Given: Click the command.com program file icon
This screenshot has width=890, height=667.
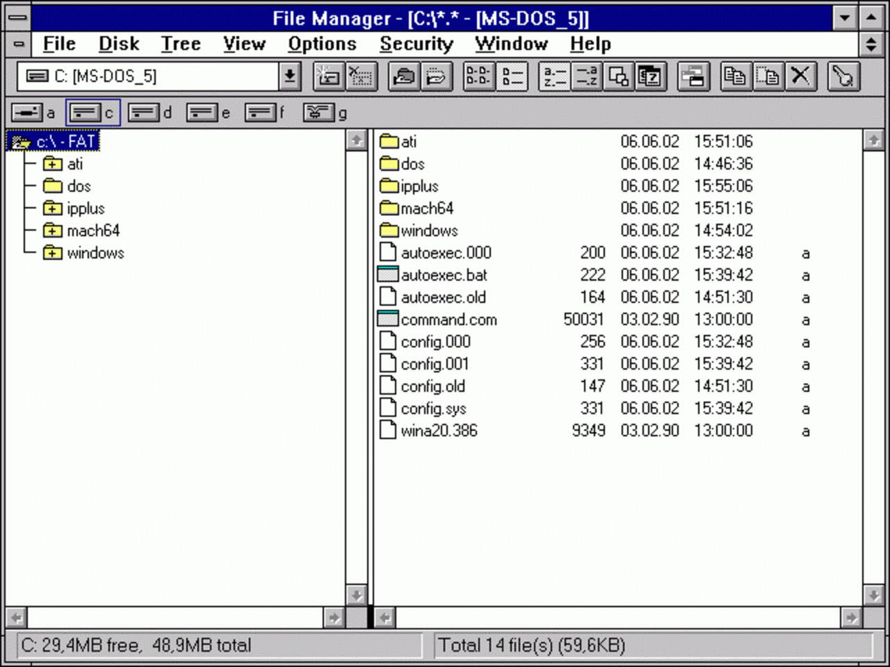Looking at the screenshot, I should tap(387, 319).
